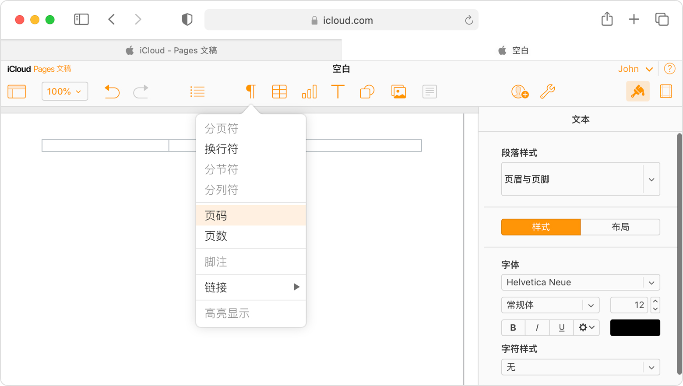Open the Pages 文稿 link
The width and height of the screenshot is (683, 386).
pyautogui.click(x=52, y=69)
